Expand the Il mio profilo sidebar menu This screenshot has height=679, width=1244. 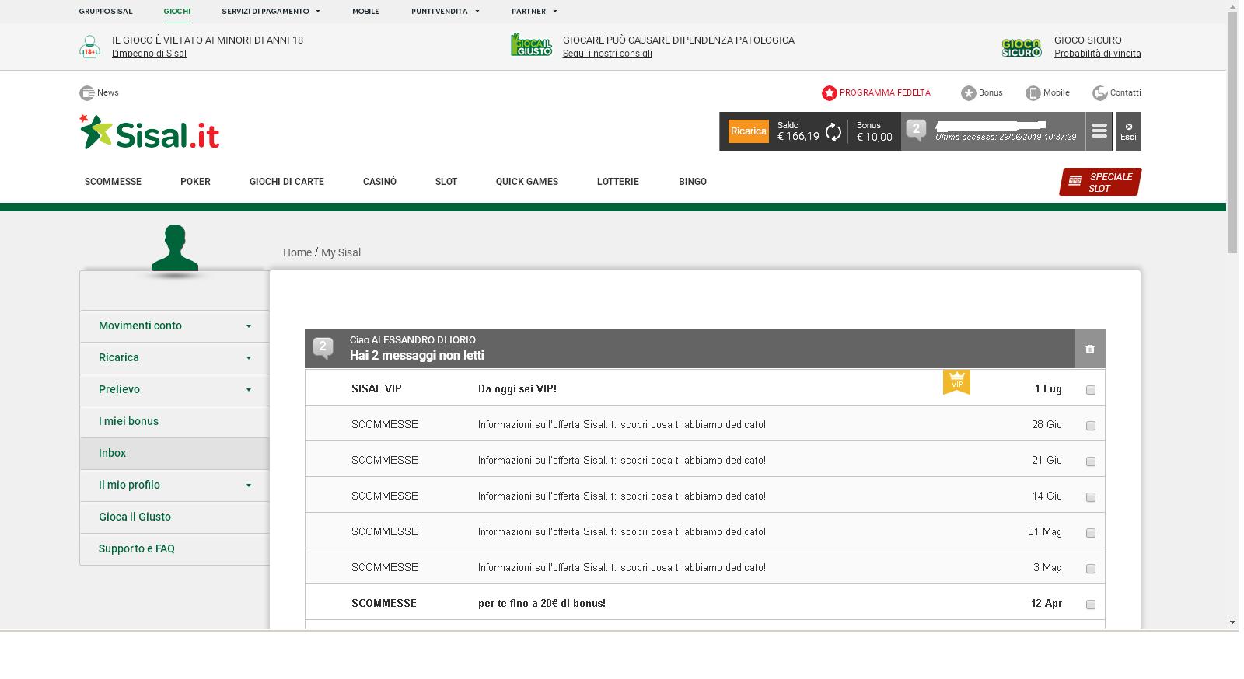tap(174, 486)
